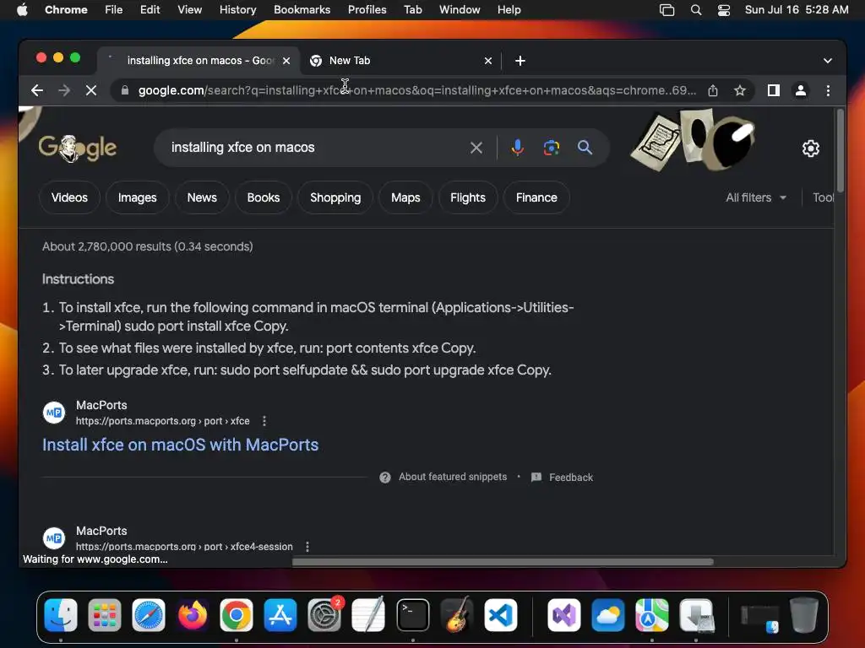The width and height of the screenshot is (865, 648).
Task: Open Terminal from the dock
Action: point(412,615)
